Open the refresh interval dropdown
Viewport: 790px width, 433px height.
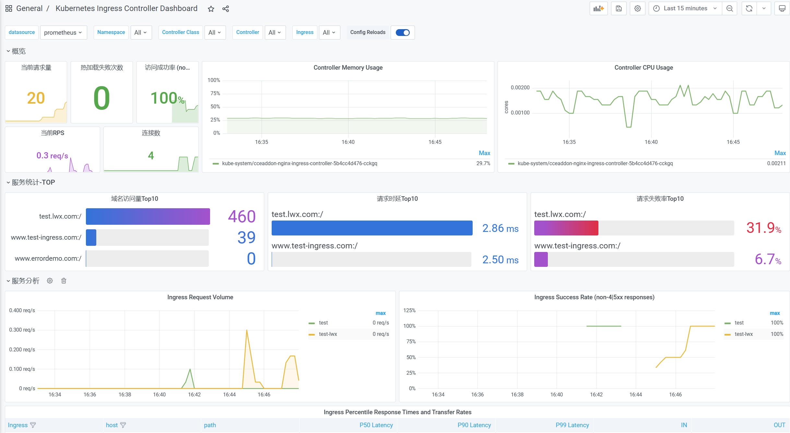click(764, 8)
